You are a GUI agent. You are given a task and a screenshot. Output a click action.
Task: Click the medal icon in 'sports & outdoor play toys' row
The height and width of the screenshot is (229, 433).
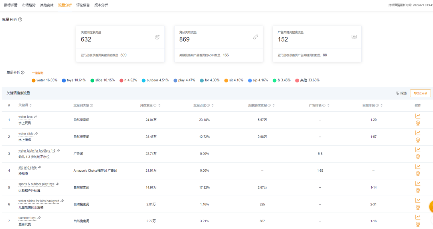(418, 191)
